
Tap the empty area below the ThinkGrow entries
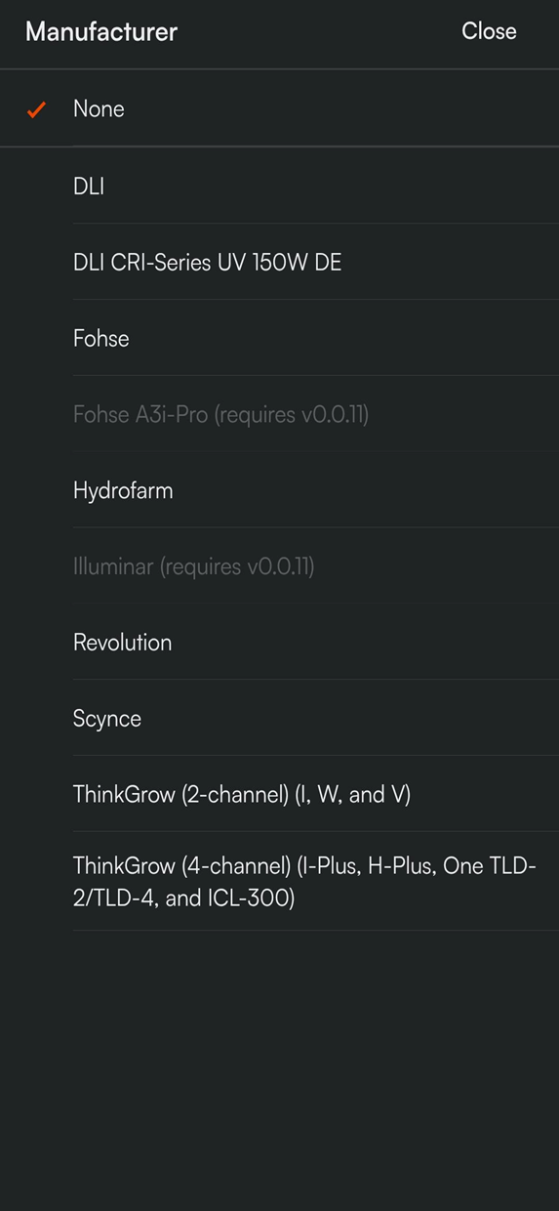[279, 1069]
